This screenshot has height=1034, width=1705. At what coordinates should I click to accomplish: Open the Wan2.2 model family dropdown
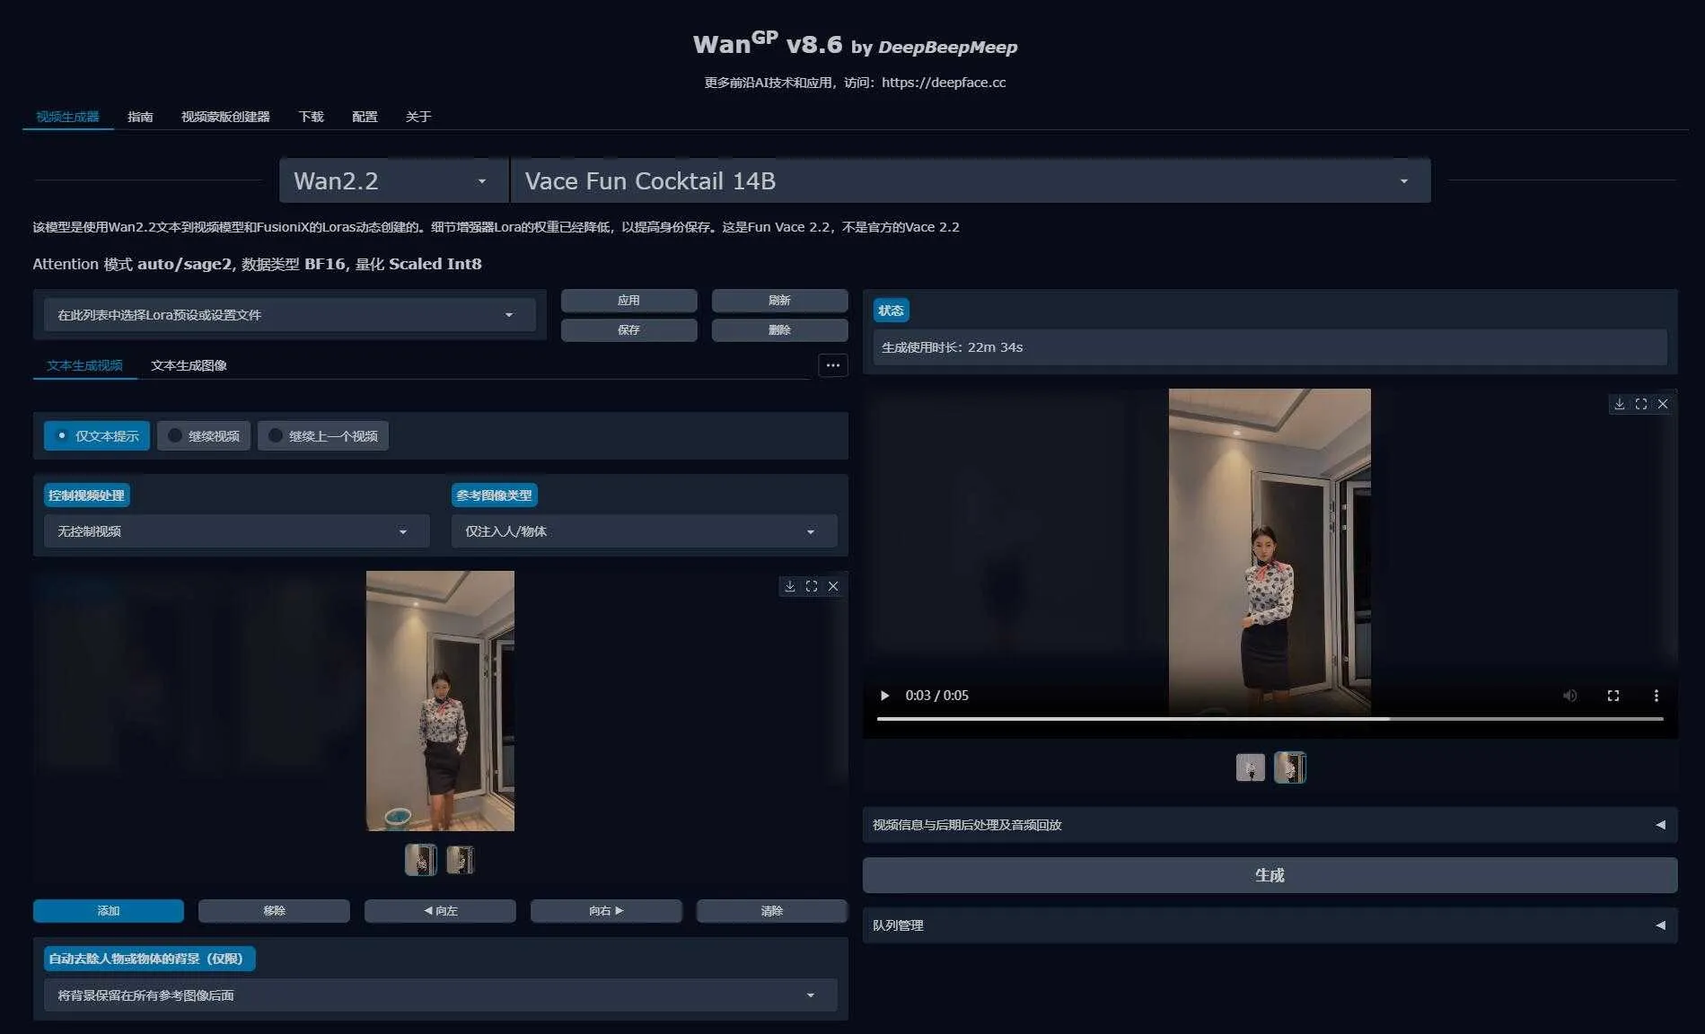[x=393, y=181]
